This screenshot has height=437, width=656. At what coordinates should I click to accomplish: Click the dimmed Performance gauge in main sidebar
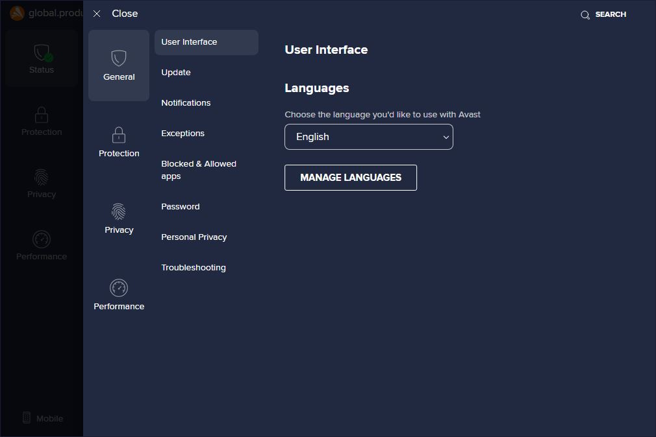42,239
